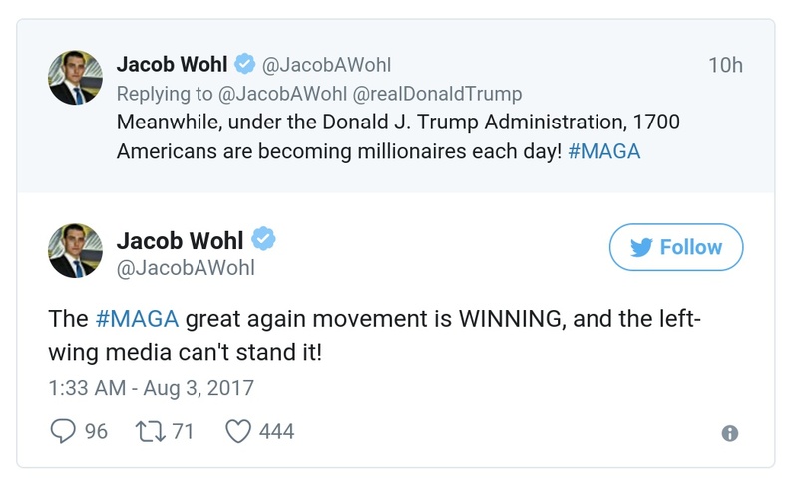Viewport: 797px width, 492px height.
Task: Click the 444 likes count
Action: [x=276, y=431]
